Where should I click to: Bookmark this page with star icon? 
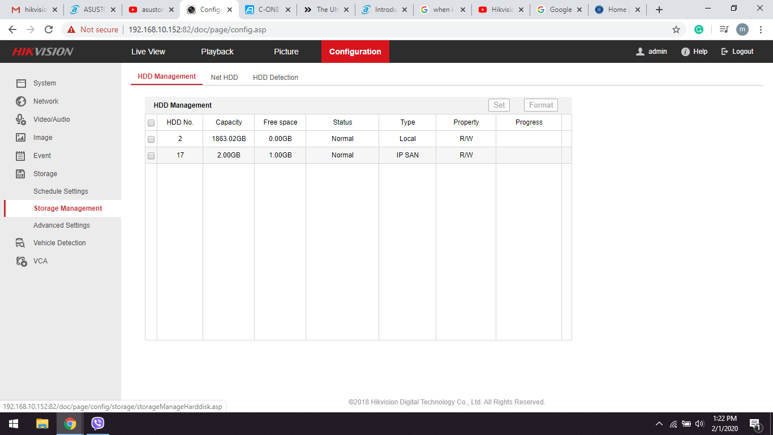click(x=676, y=29)
